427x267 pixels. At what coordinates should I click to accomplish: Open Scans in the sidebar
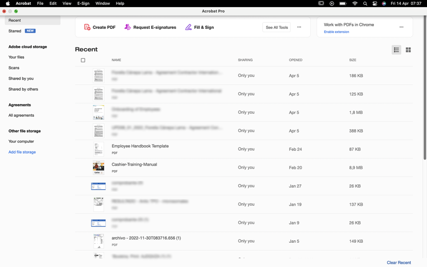click(14, 68)
